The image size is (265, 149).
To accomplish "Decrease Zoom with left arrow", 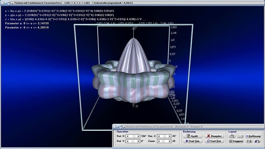I will [159, 141].
